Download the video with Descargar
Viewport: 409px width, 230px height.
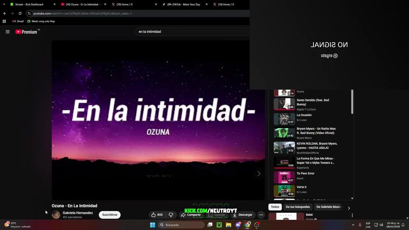coord(242,215)
